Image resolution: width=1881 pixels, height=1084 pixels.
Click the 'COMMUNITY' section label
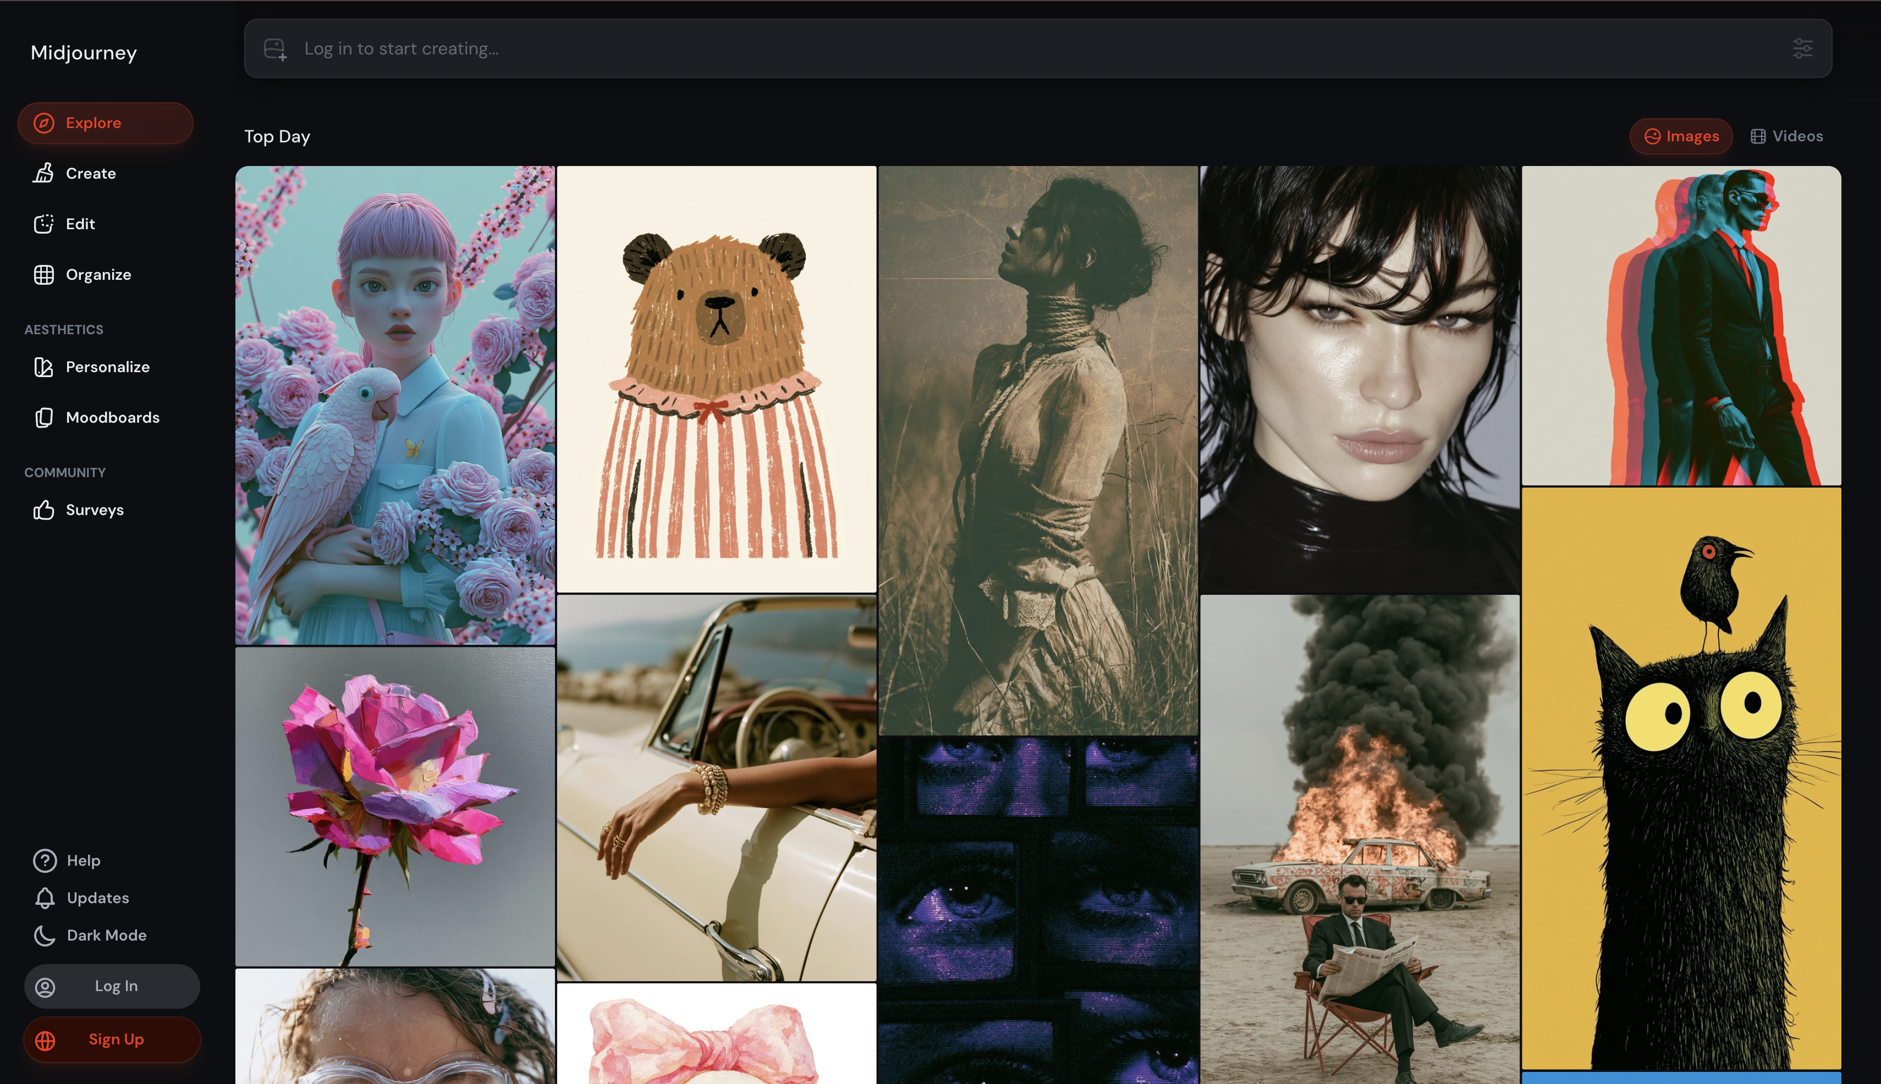pos(65,472)
